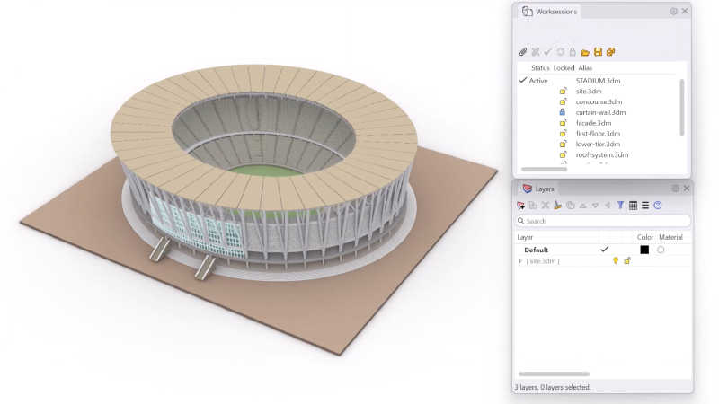Click the Layers panel horizontal scrollbar

coord(554,373)
